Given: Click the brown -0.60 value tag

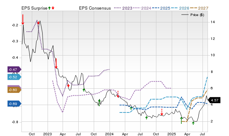Looking at the screenshot, I should (x=14, y=90).
